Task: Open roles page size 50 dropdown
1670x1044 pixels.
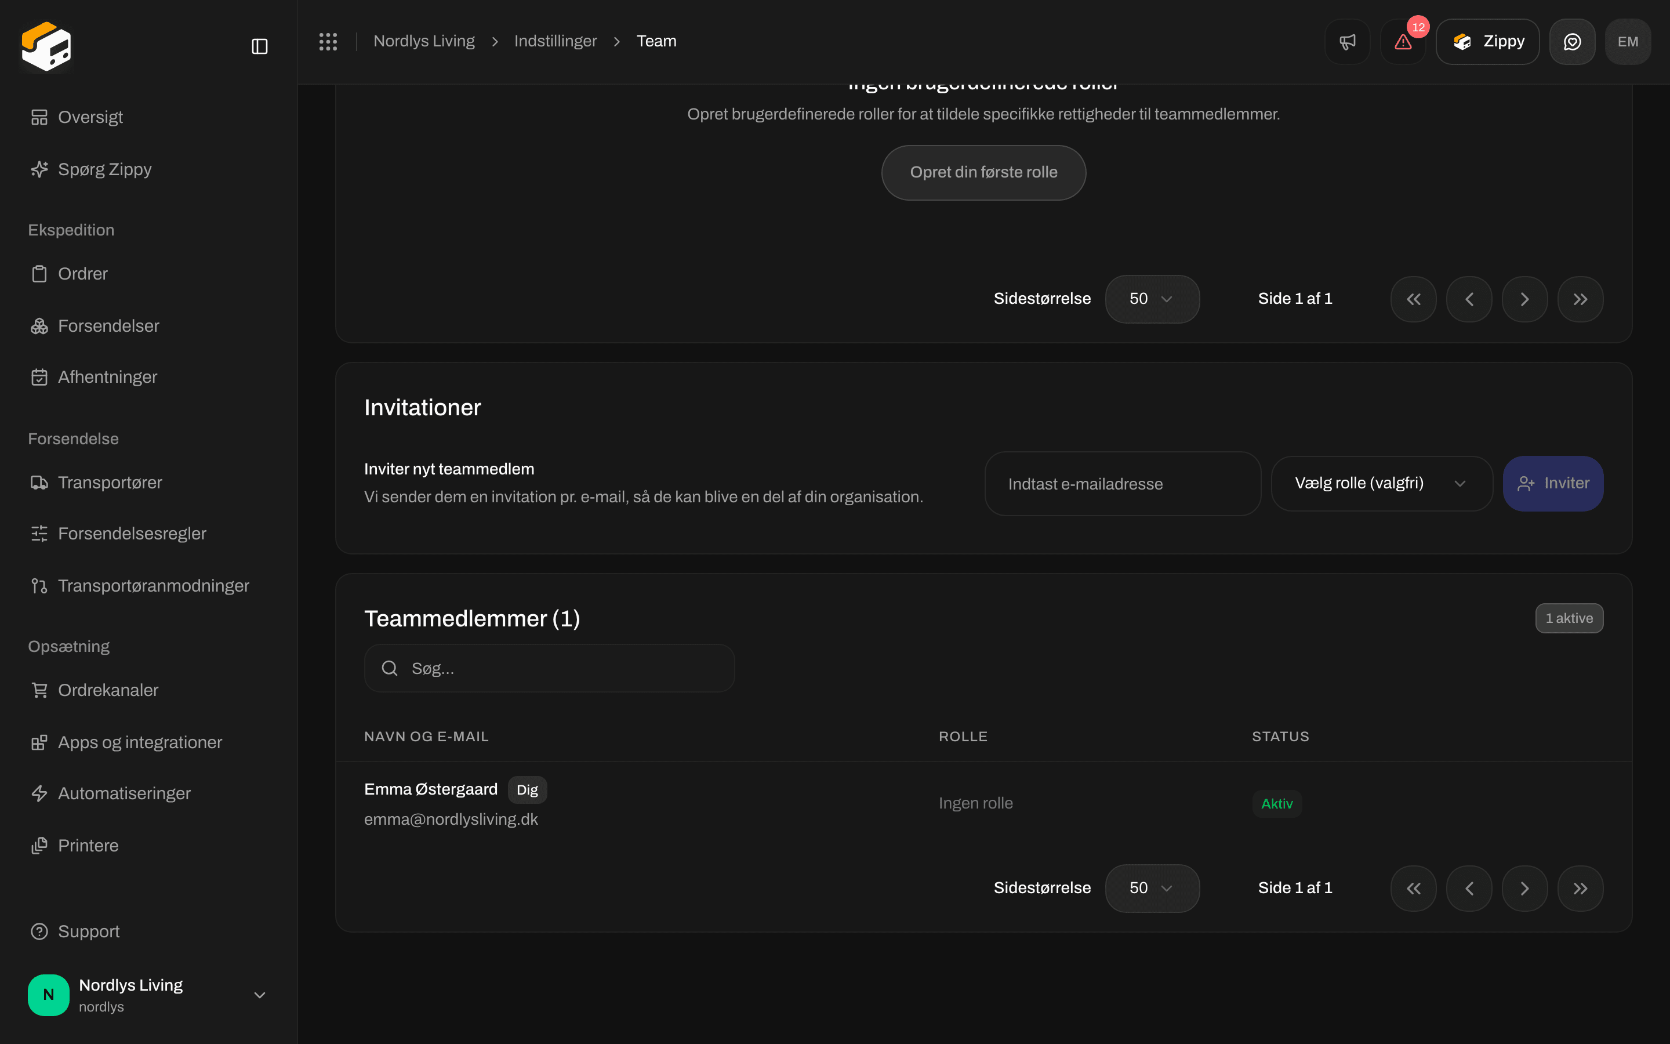Action: 1152,299
